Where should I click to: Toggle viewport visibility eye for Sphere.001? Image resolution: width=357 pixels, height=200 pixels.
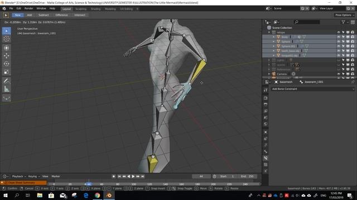pyautogui.click(x=339, y=46)
